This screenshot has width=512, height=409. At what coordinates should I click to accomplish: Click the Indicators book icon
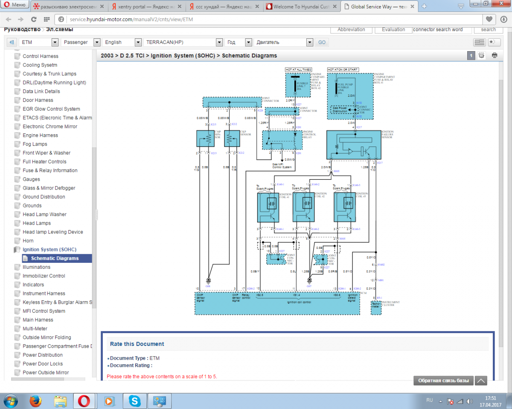(x=17, y=285)
